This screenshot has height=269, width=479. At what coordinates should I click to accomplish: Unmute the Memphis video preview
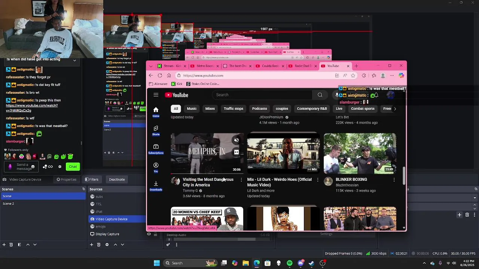coord(236,140)
